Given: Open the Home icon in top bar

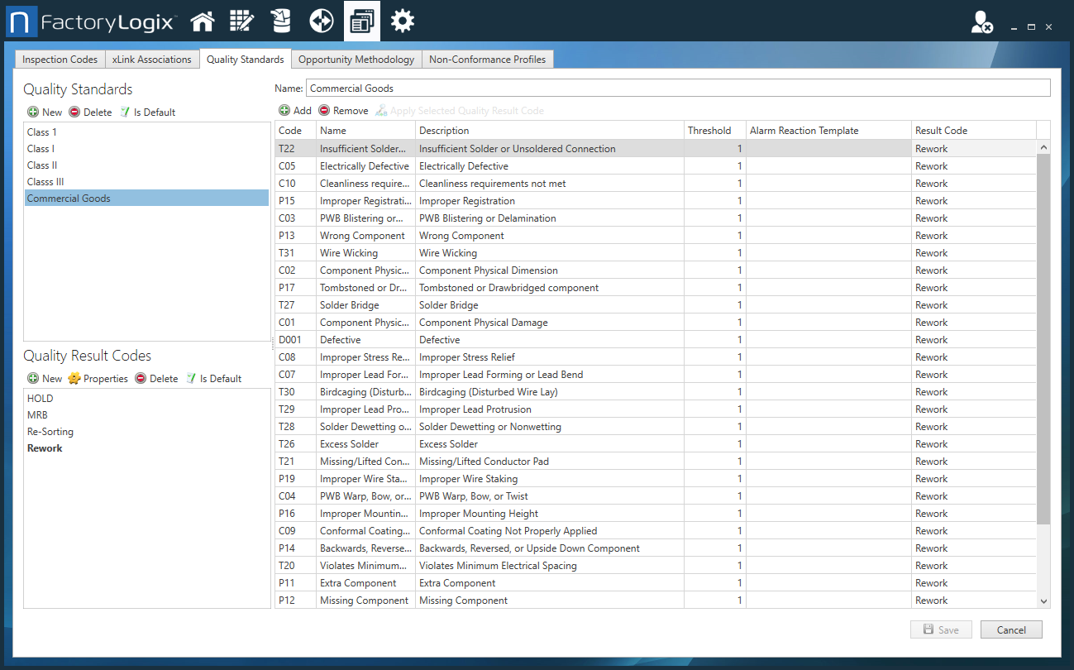Looking at the screenshot, I should (x=203, y=22).
